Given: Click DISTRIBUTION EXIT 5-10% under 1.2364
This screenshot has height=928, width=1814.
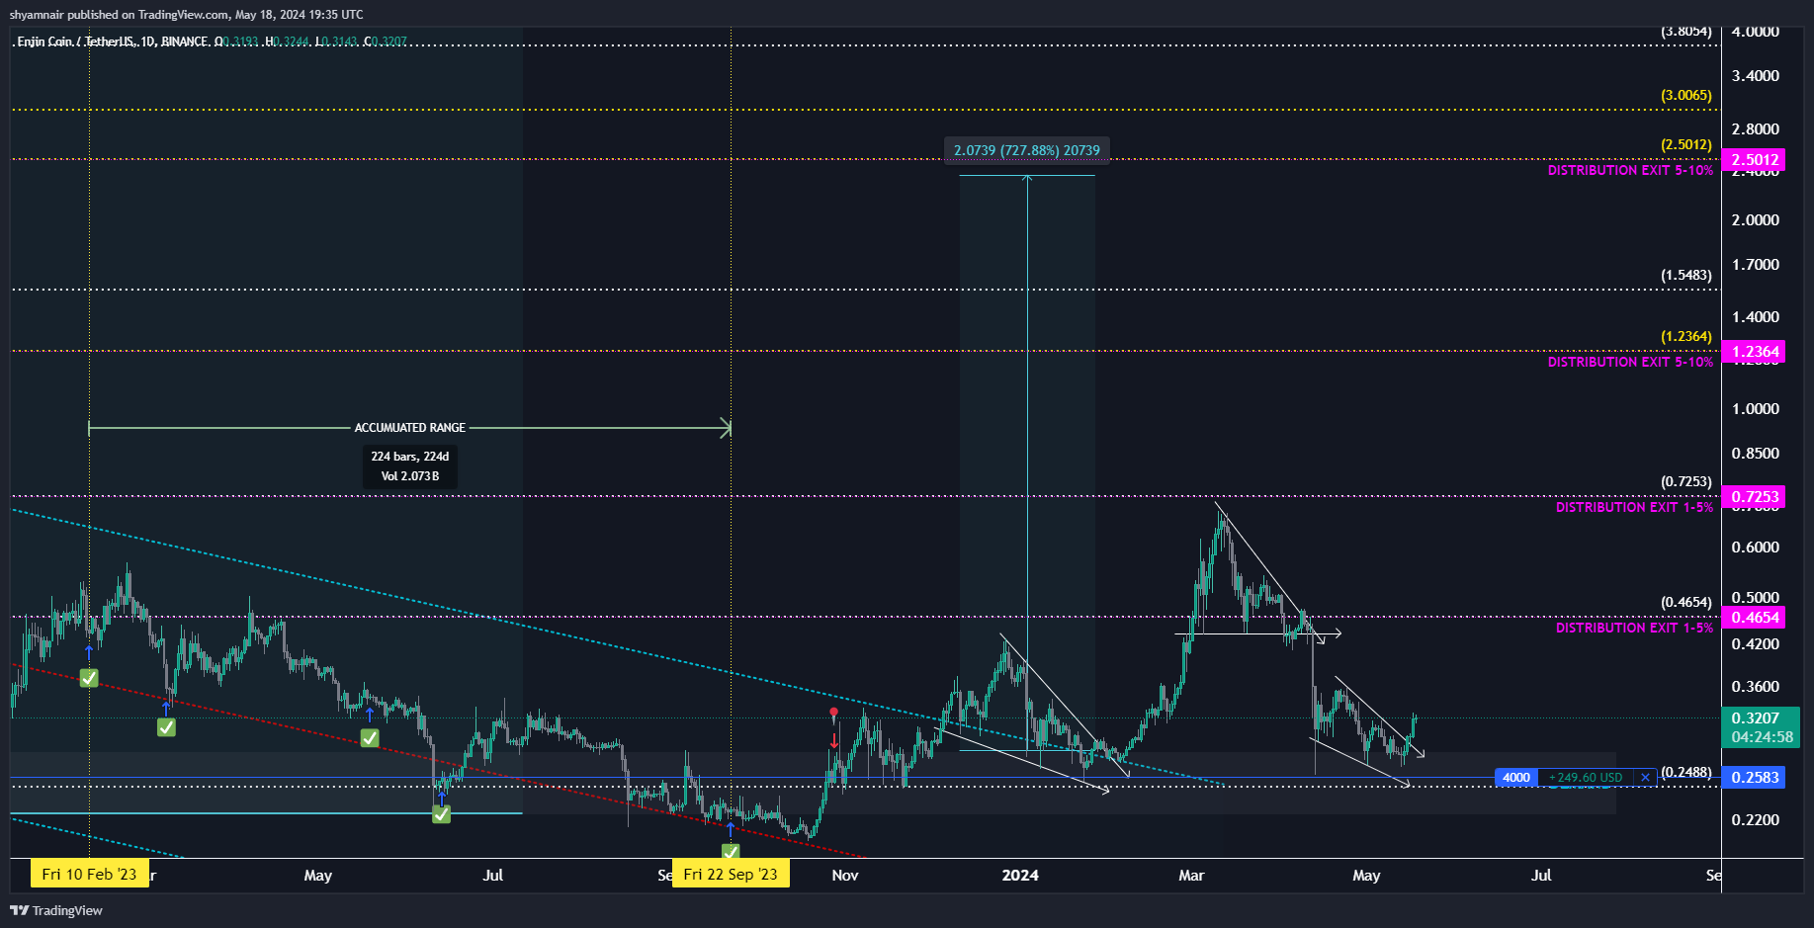Looking at the screenshot, I should click(x=1630, y=363).
